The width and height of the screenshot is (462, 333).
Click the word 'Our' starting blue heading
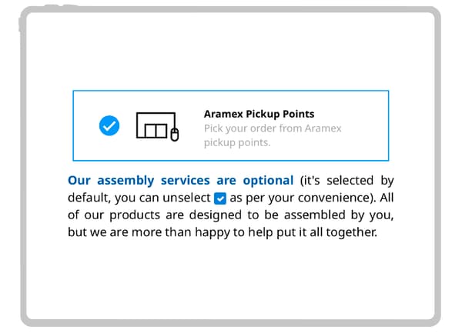point(79,180)
